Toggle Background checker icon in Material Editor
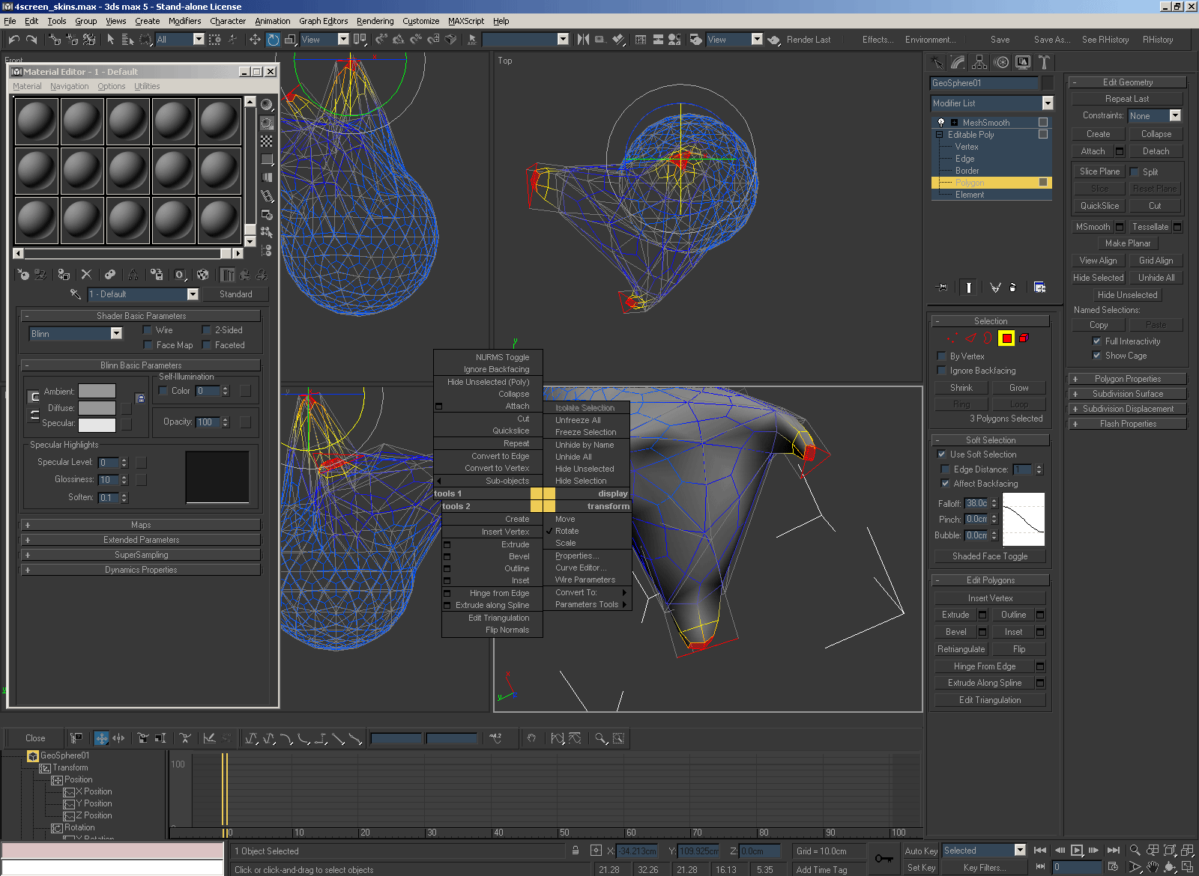Viewport: 1199px width, 876px height. (267, 141)
